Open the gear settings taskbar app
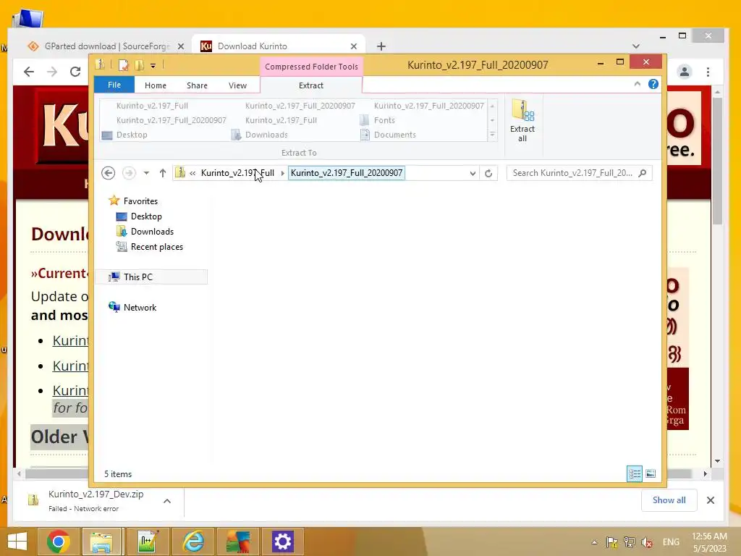The image size is (741, 556). coord(283,542)
